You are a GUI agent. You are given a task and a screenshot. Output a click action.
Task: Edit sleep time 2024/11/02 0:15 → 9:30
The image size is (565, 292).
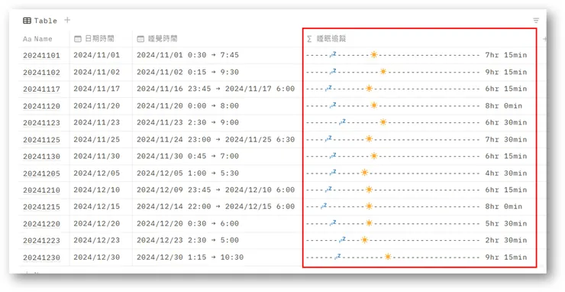pos(188,72)
